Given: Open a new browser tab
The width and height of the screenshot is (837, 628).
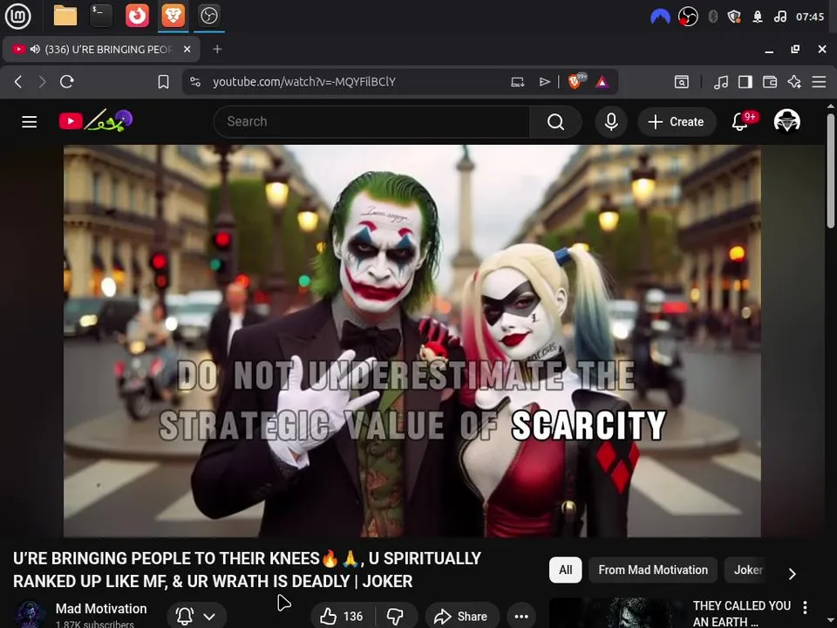Looking at the screenshot, I should click(217, 49).
